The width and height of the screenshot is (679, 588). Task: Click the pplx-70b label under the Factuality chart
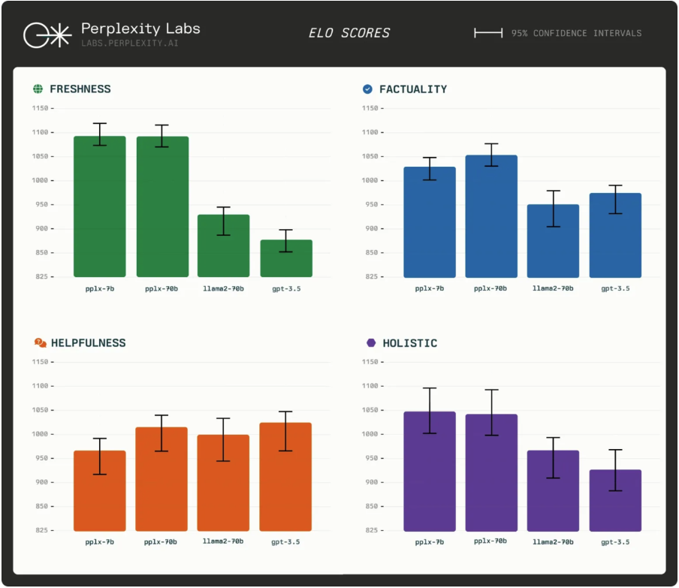point(490,288)
